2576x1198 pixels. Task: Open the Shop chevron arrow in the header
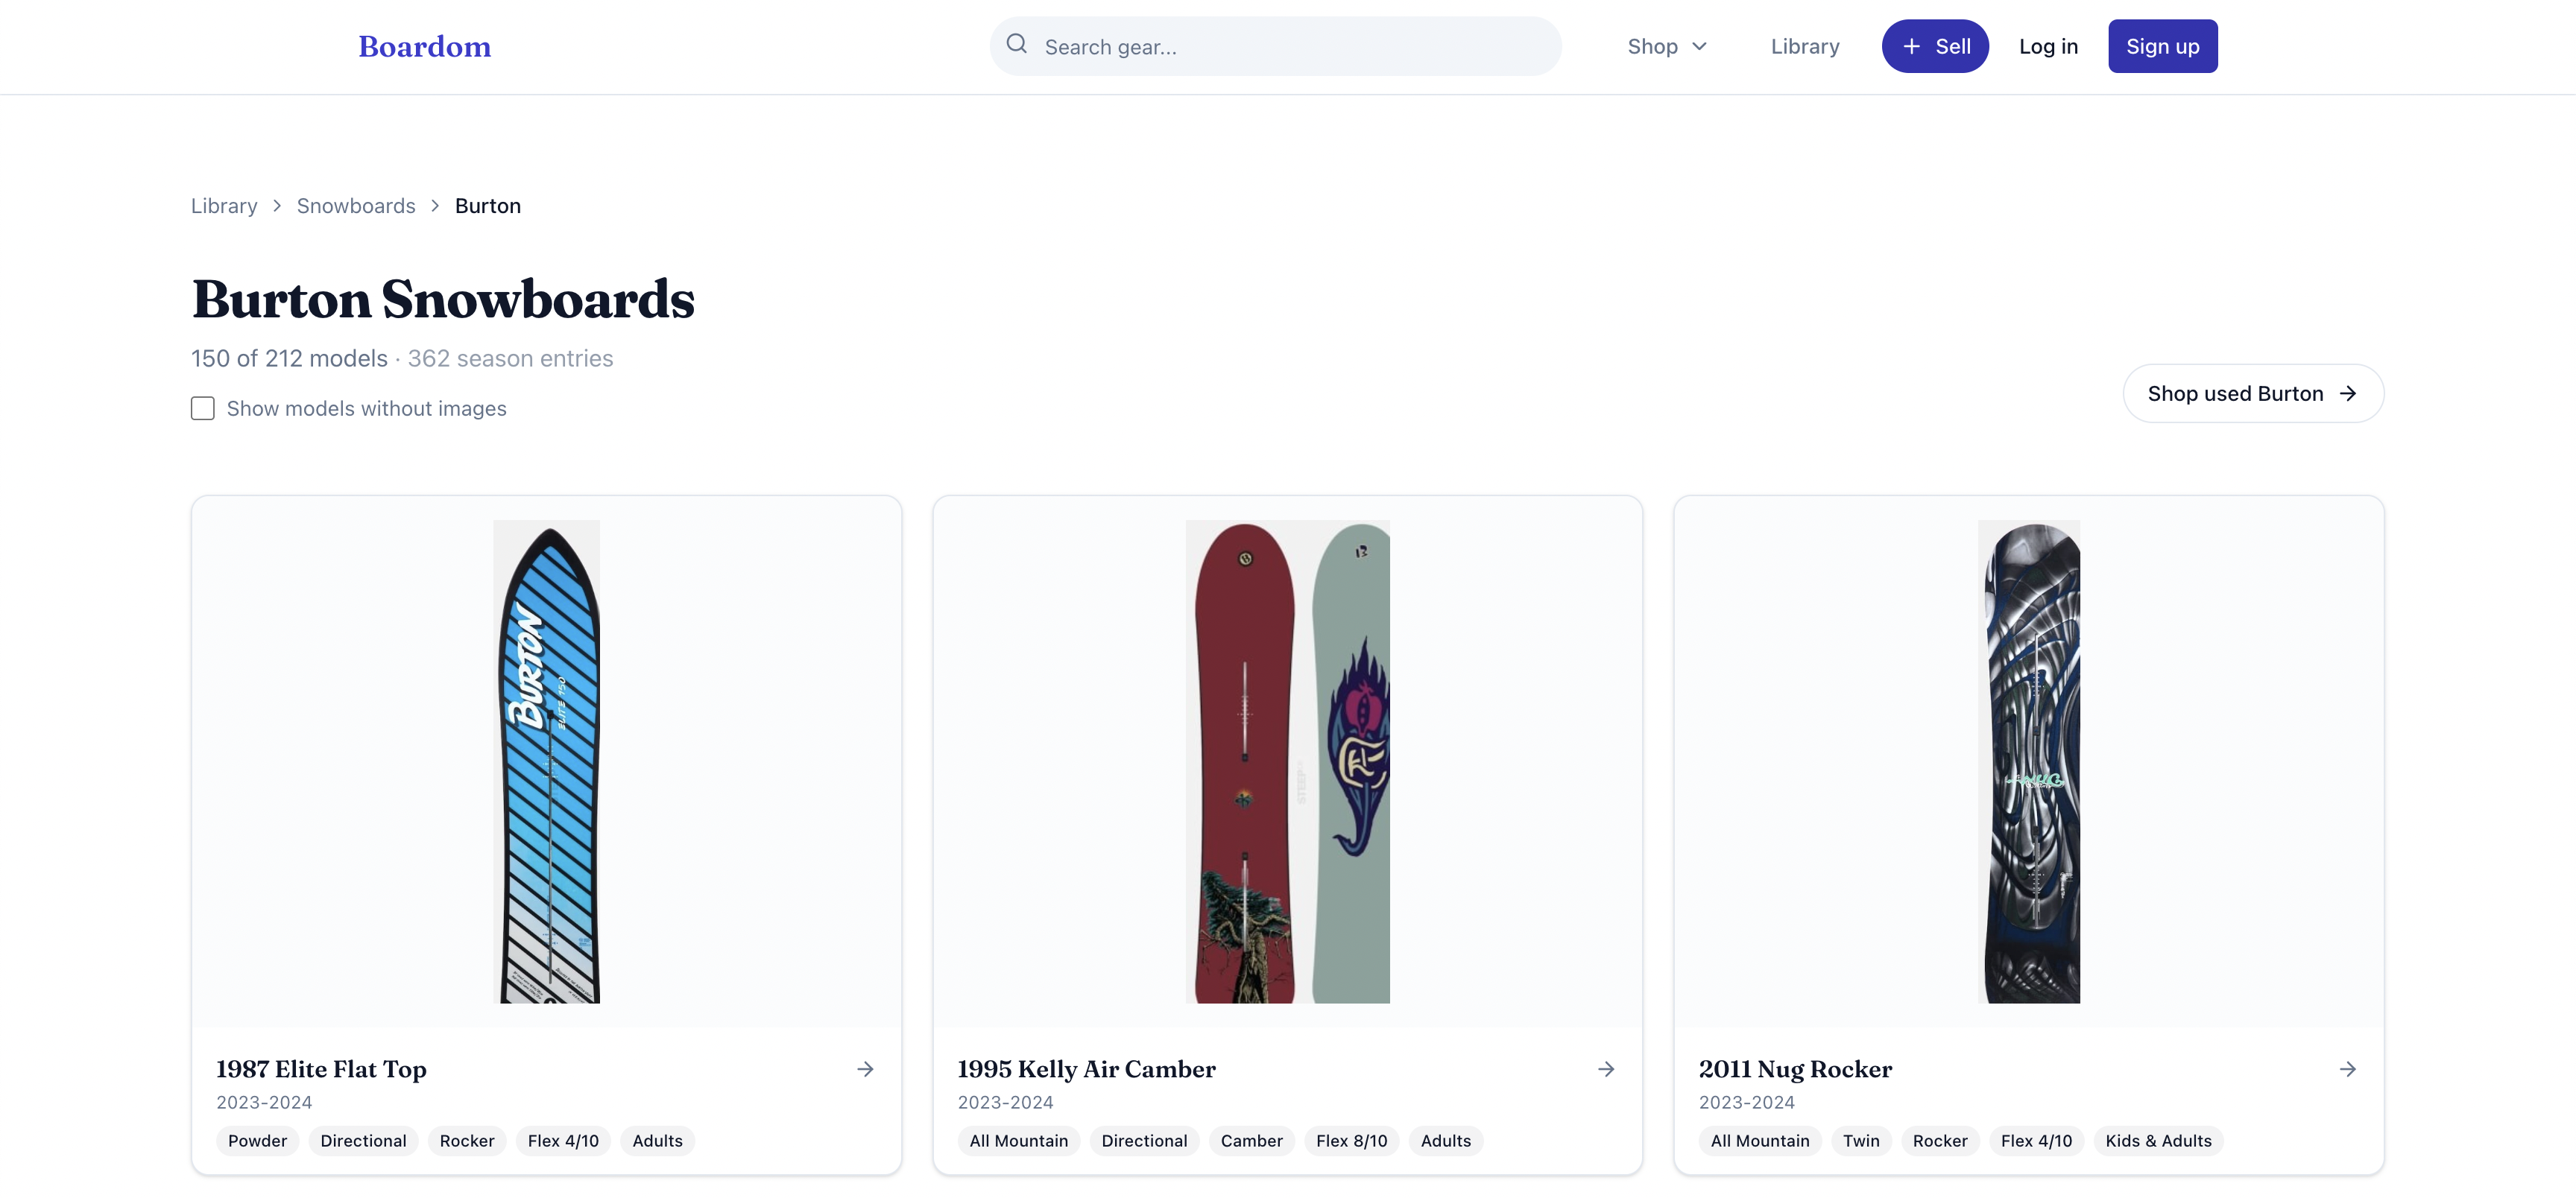click(1702, 46)
